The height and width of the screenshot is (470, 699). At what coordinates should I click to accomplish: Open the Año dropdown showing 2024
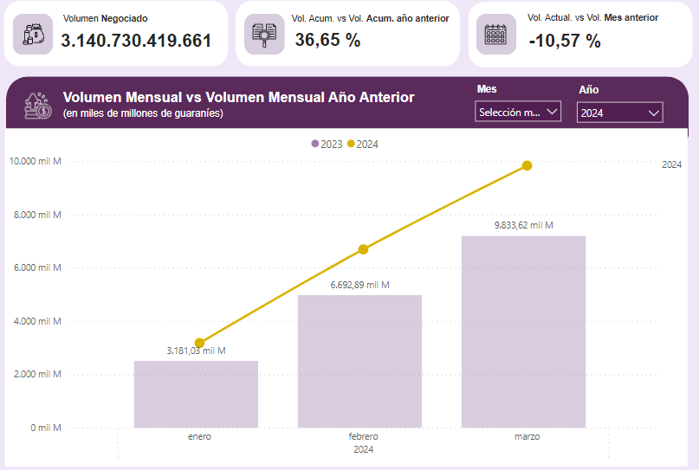click(619, 113)
